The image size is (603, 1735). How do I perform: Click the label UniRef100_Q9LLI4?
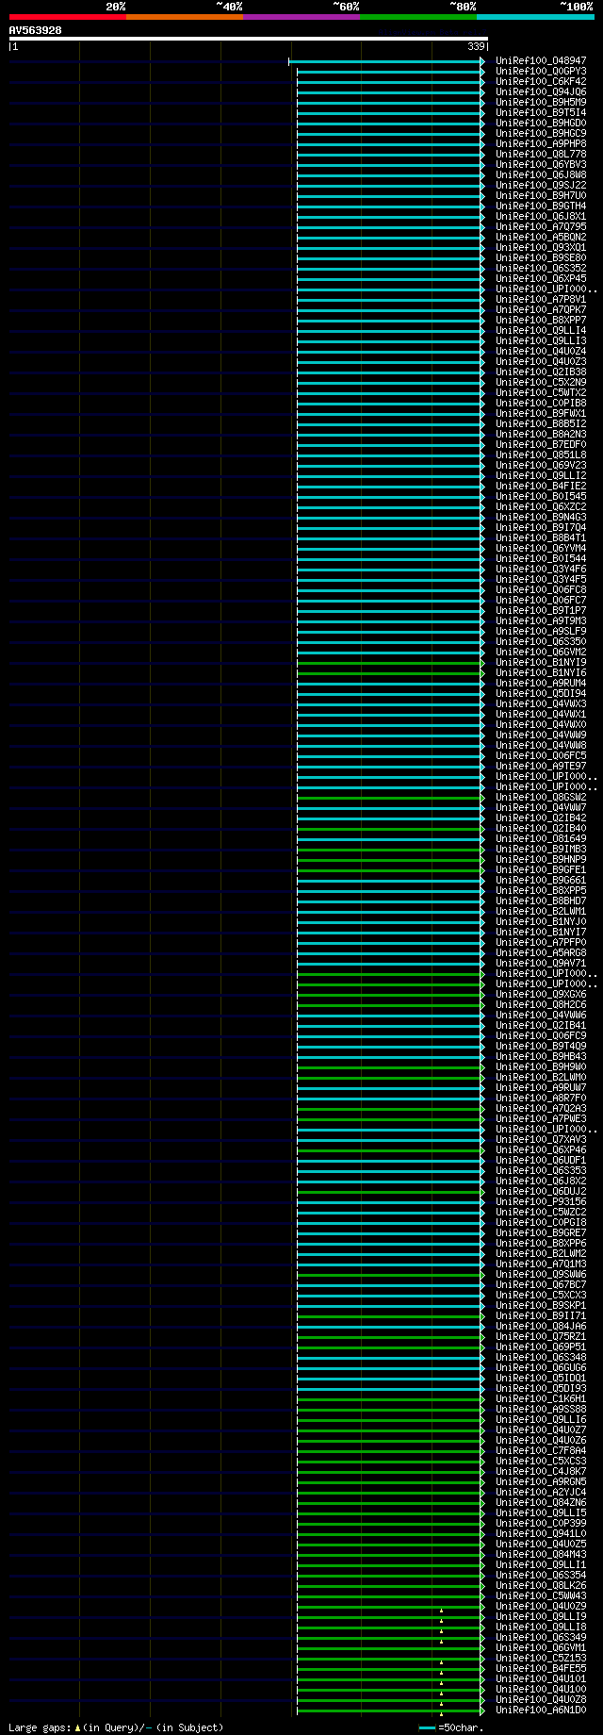541,330
